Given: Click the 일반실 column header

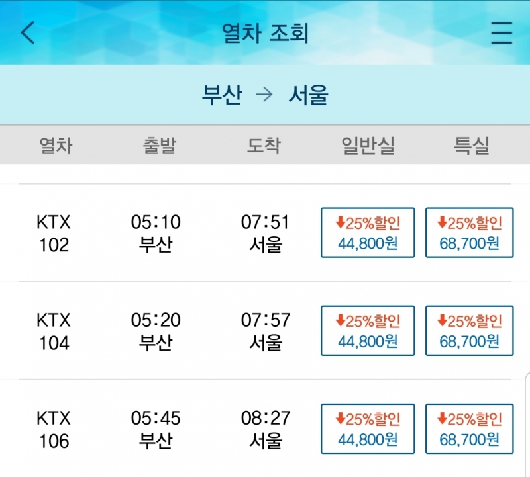Looking at the screenshot, I should pos(368,146).
